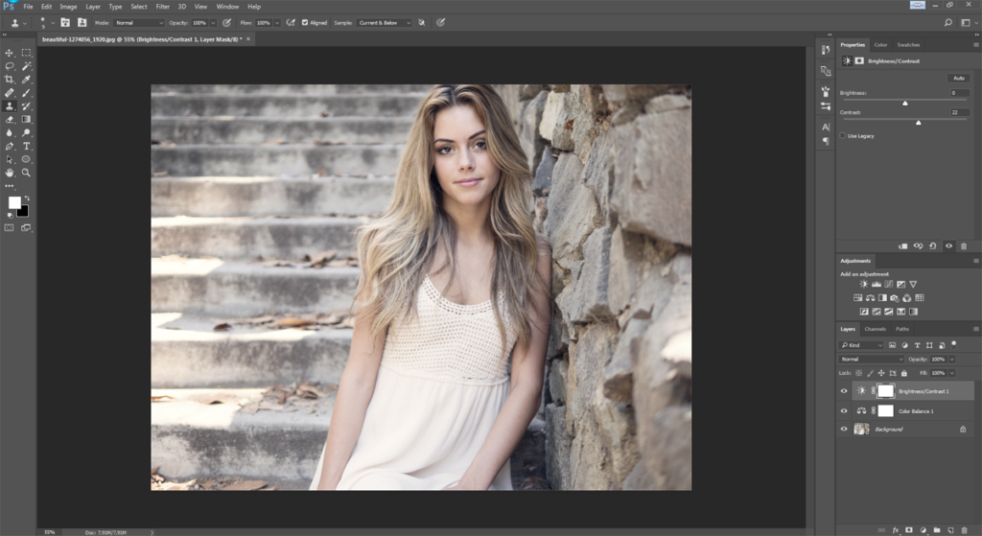The image size is (982, 536).
Task: Select the Crop tool
Action: coord(10,80)
